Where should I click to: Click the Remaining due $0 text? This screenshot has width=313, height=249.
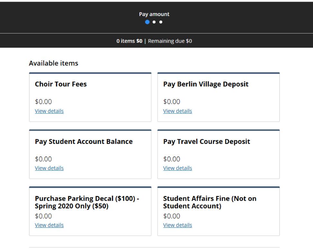click(x=170, y=41)
